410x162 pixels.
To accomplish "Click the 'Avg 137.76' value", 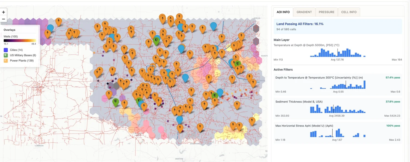I will 337,60.
